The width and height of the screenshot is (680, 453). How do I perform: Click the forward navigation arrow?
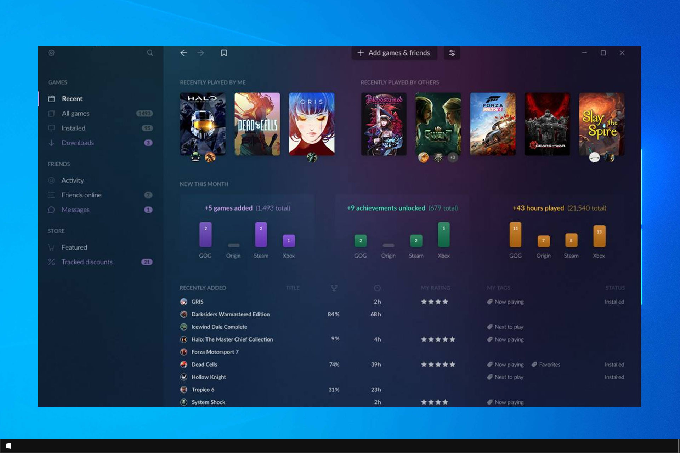(200, 53)
